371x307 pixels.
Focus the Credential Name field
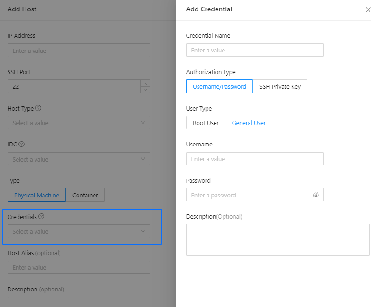coord(255,50)
